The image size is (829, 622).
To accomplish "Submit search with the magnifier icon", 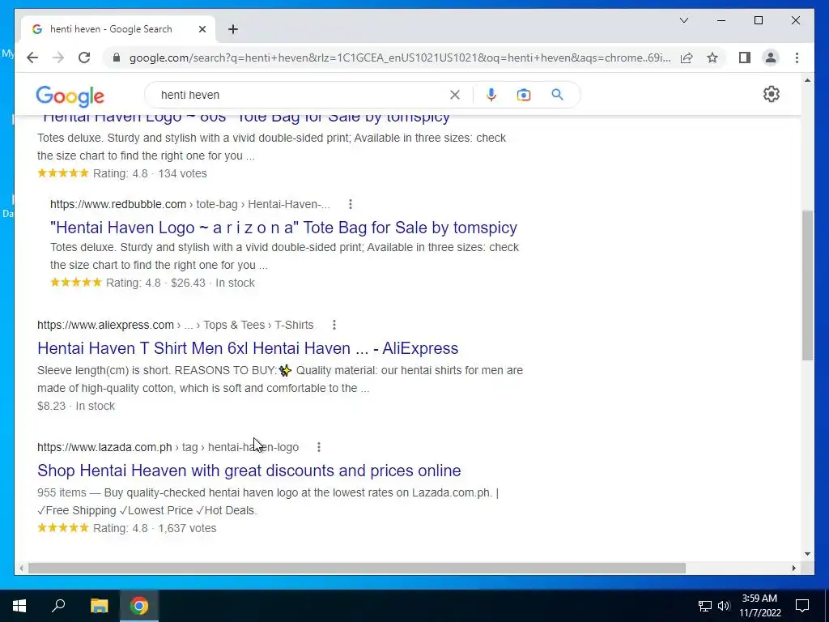I will click(x=557, y=95).
